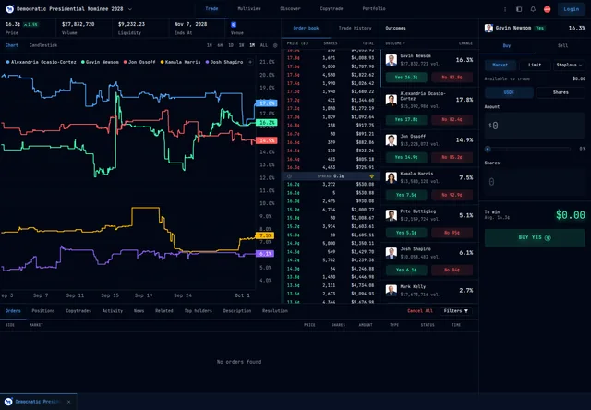
Task: Click the 17.0¢ ask row in the order book
Action: pos(331,117)
